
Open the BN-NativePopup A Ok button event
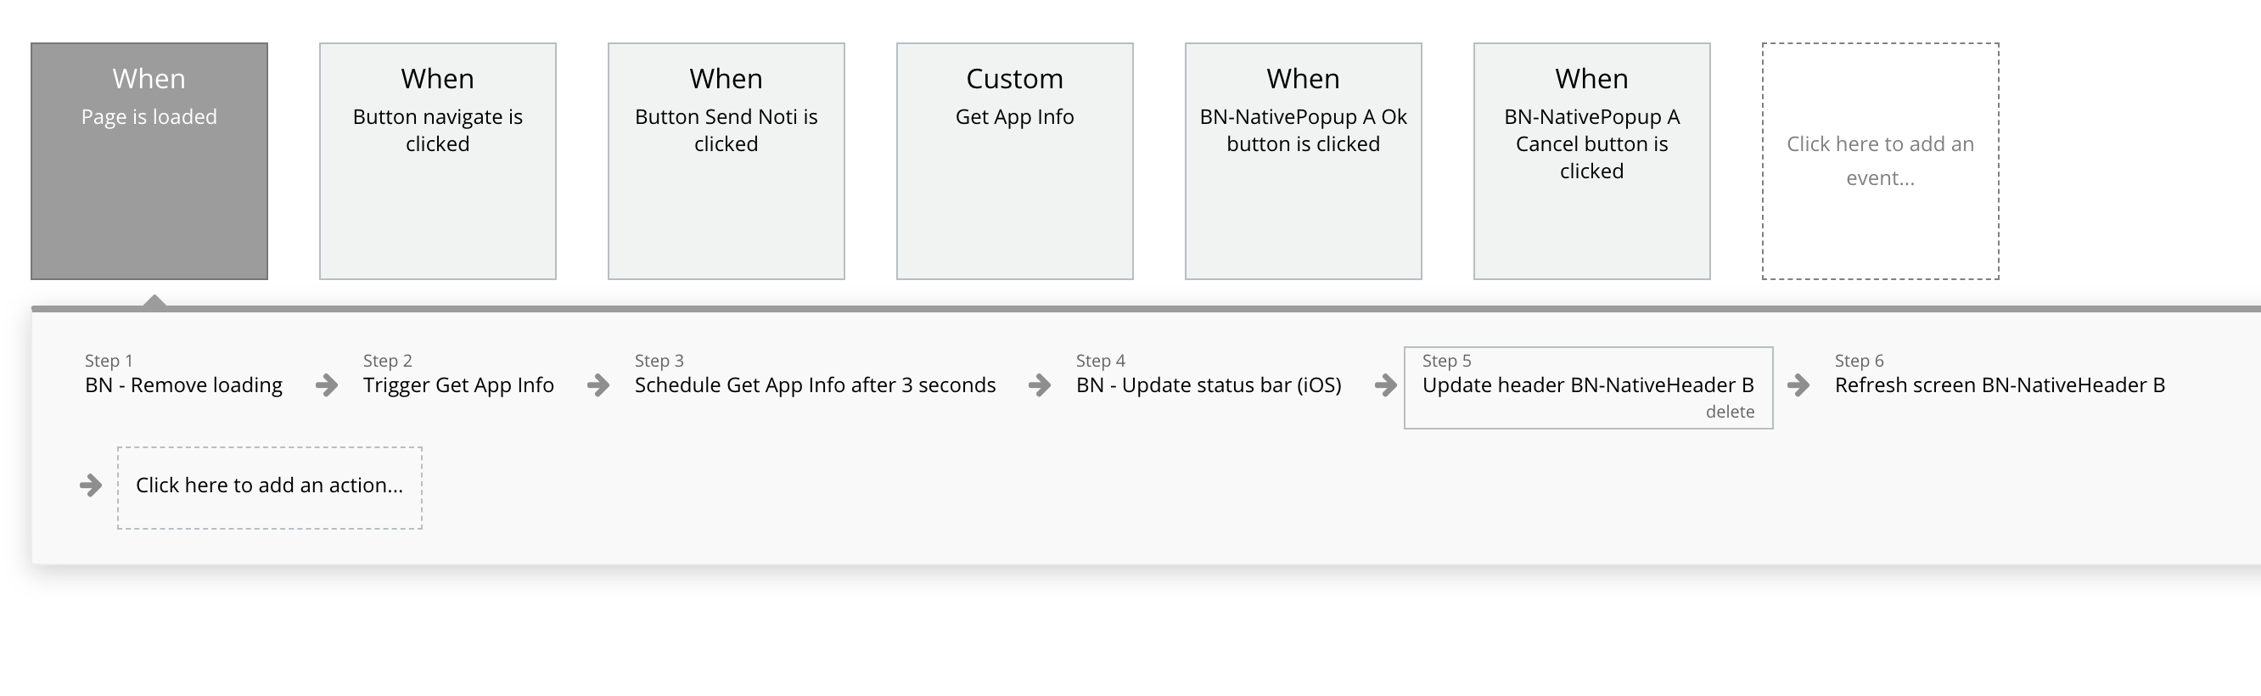(x=1303, y=161)
